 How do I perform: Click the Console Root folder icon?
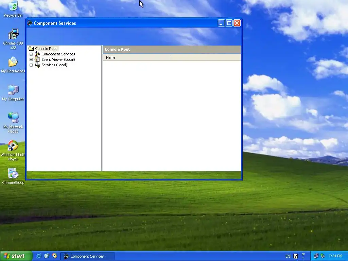click(x=31, y=48)
